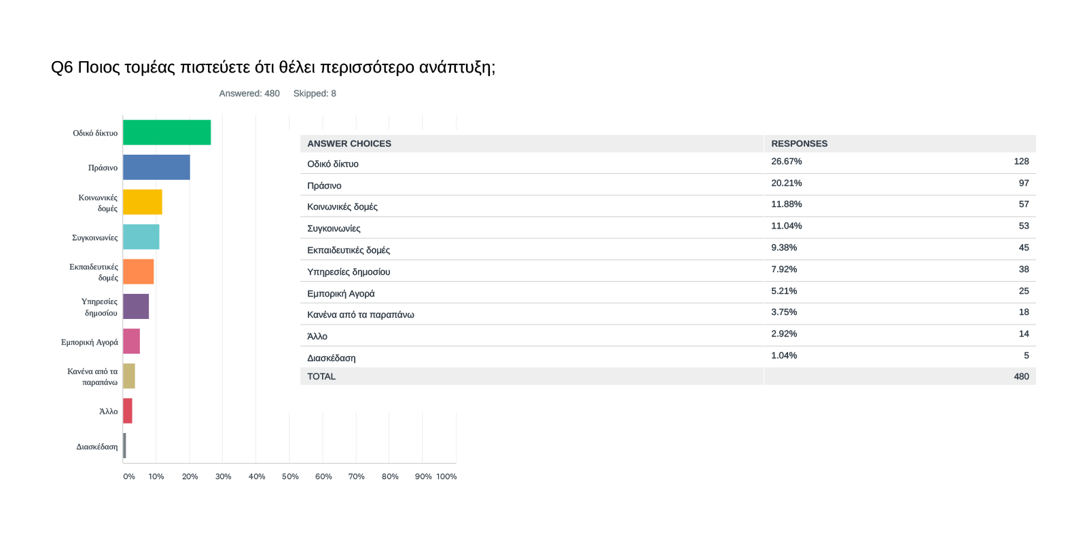The width and height of the screenshot is (1087, 543).
Task: Select the Οδικό δίκτυο table row label
Action: point(333,164)
